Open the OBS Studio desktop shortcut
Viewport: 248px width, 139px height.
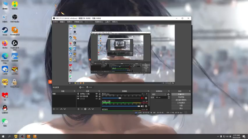(x=15, y=18)
